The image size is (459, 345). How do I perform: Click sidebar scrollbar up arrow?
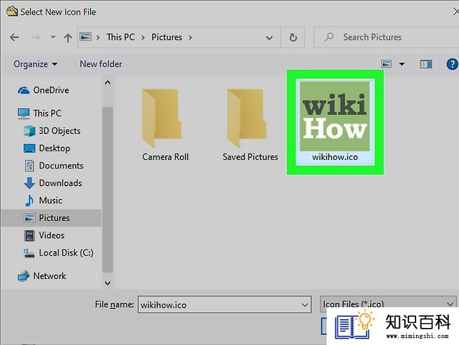[108, 82]
